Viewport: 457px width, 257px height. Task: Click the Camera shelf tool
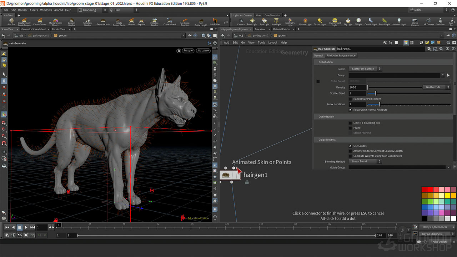pos(241,21)
